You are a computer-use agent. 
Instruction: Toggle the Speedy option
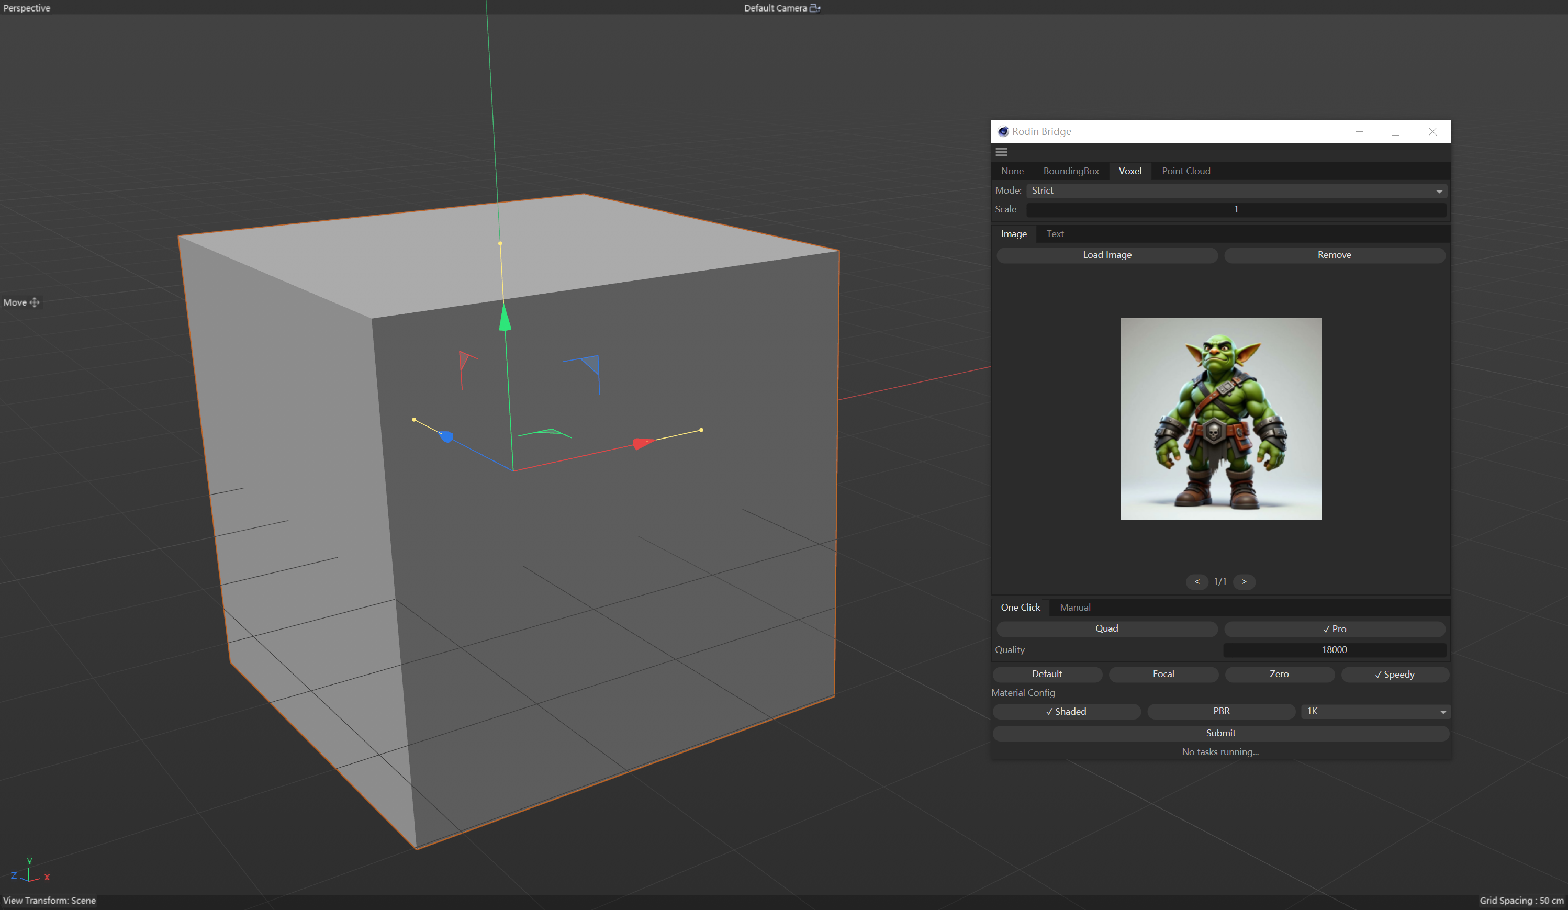coord(1394,675)
